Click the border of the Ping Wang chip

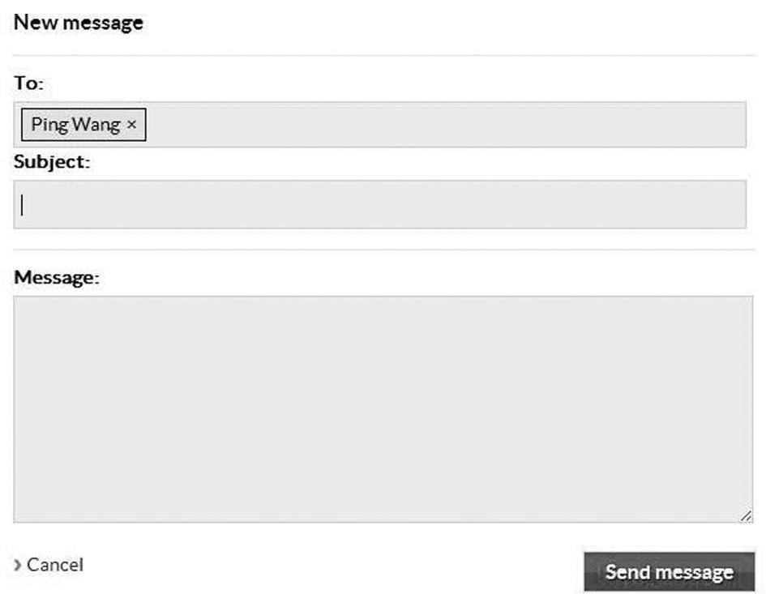[x=83, y=109]
